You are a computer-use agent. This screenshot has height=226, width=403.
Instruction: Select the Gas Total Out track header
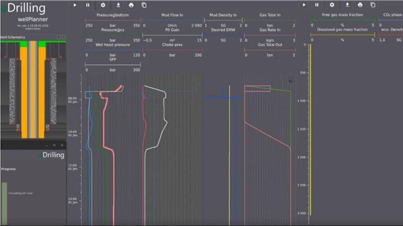270,45
